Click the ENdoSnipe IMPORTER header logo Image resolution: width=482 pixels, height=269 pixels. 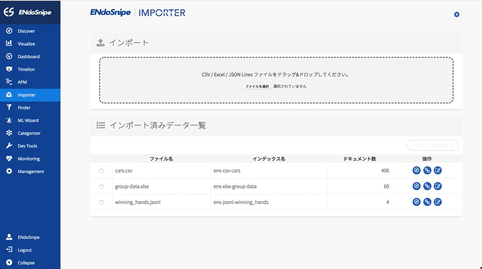138,13
